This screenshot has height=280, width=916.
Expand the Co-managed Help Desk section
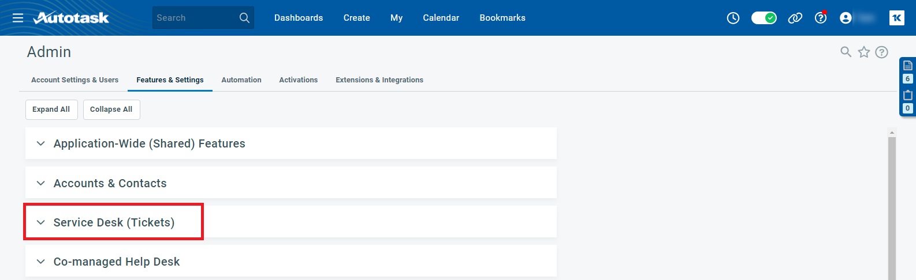[x=116, y=262]
